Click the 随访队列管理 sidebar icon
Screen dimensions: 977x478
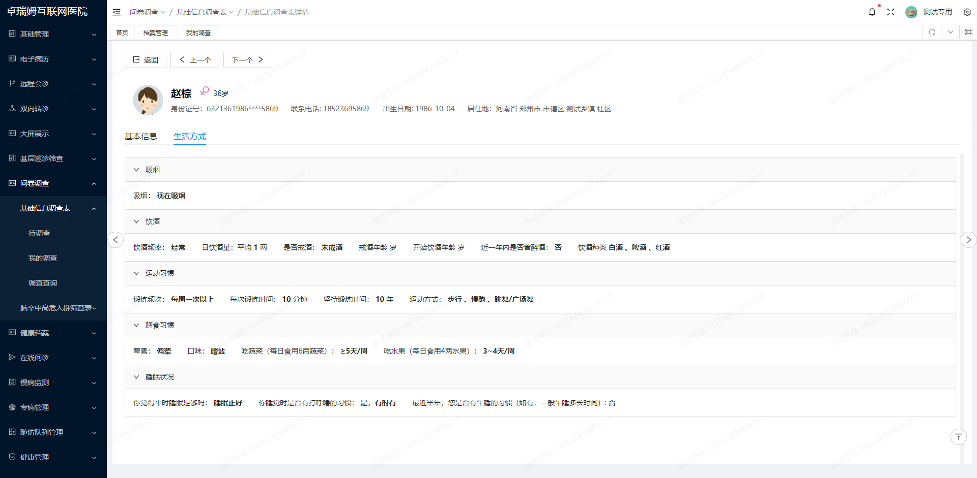pyautogui.click(x=12, y=432)
